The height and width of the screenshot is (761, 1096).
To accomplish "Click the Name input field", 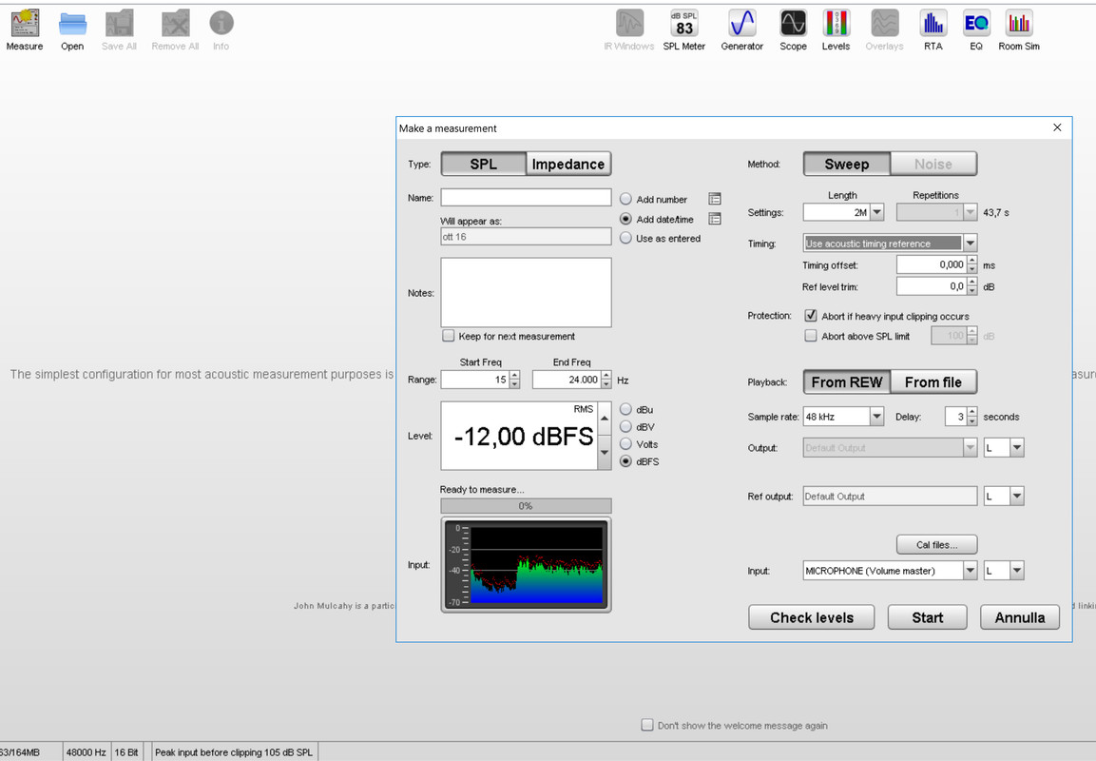I will [526, 197].
